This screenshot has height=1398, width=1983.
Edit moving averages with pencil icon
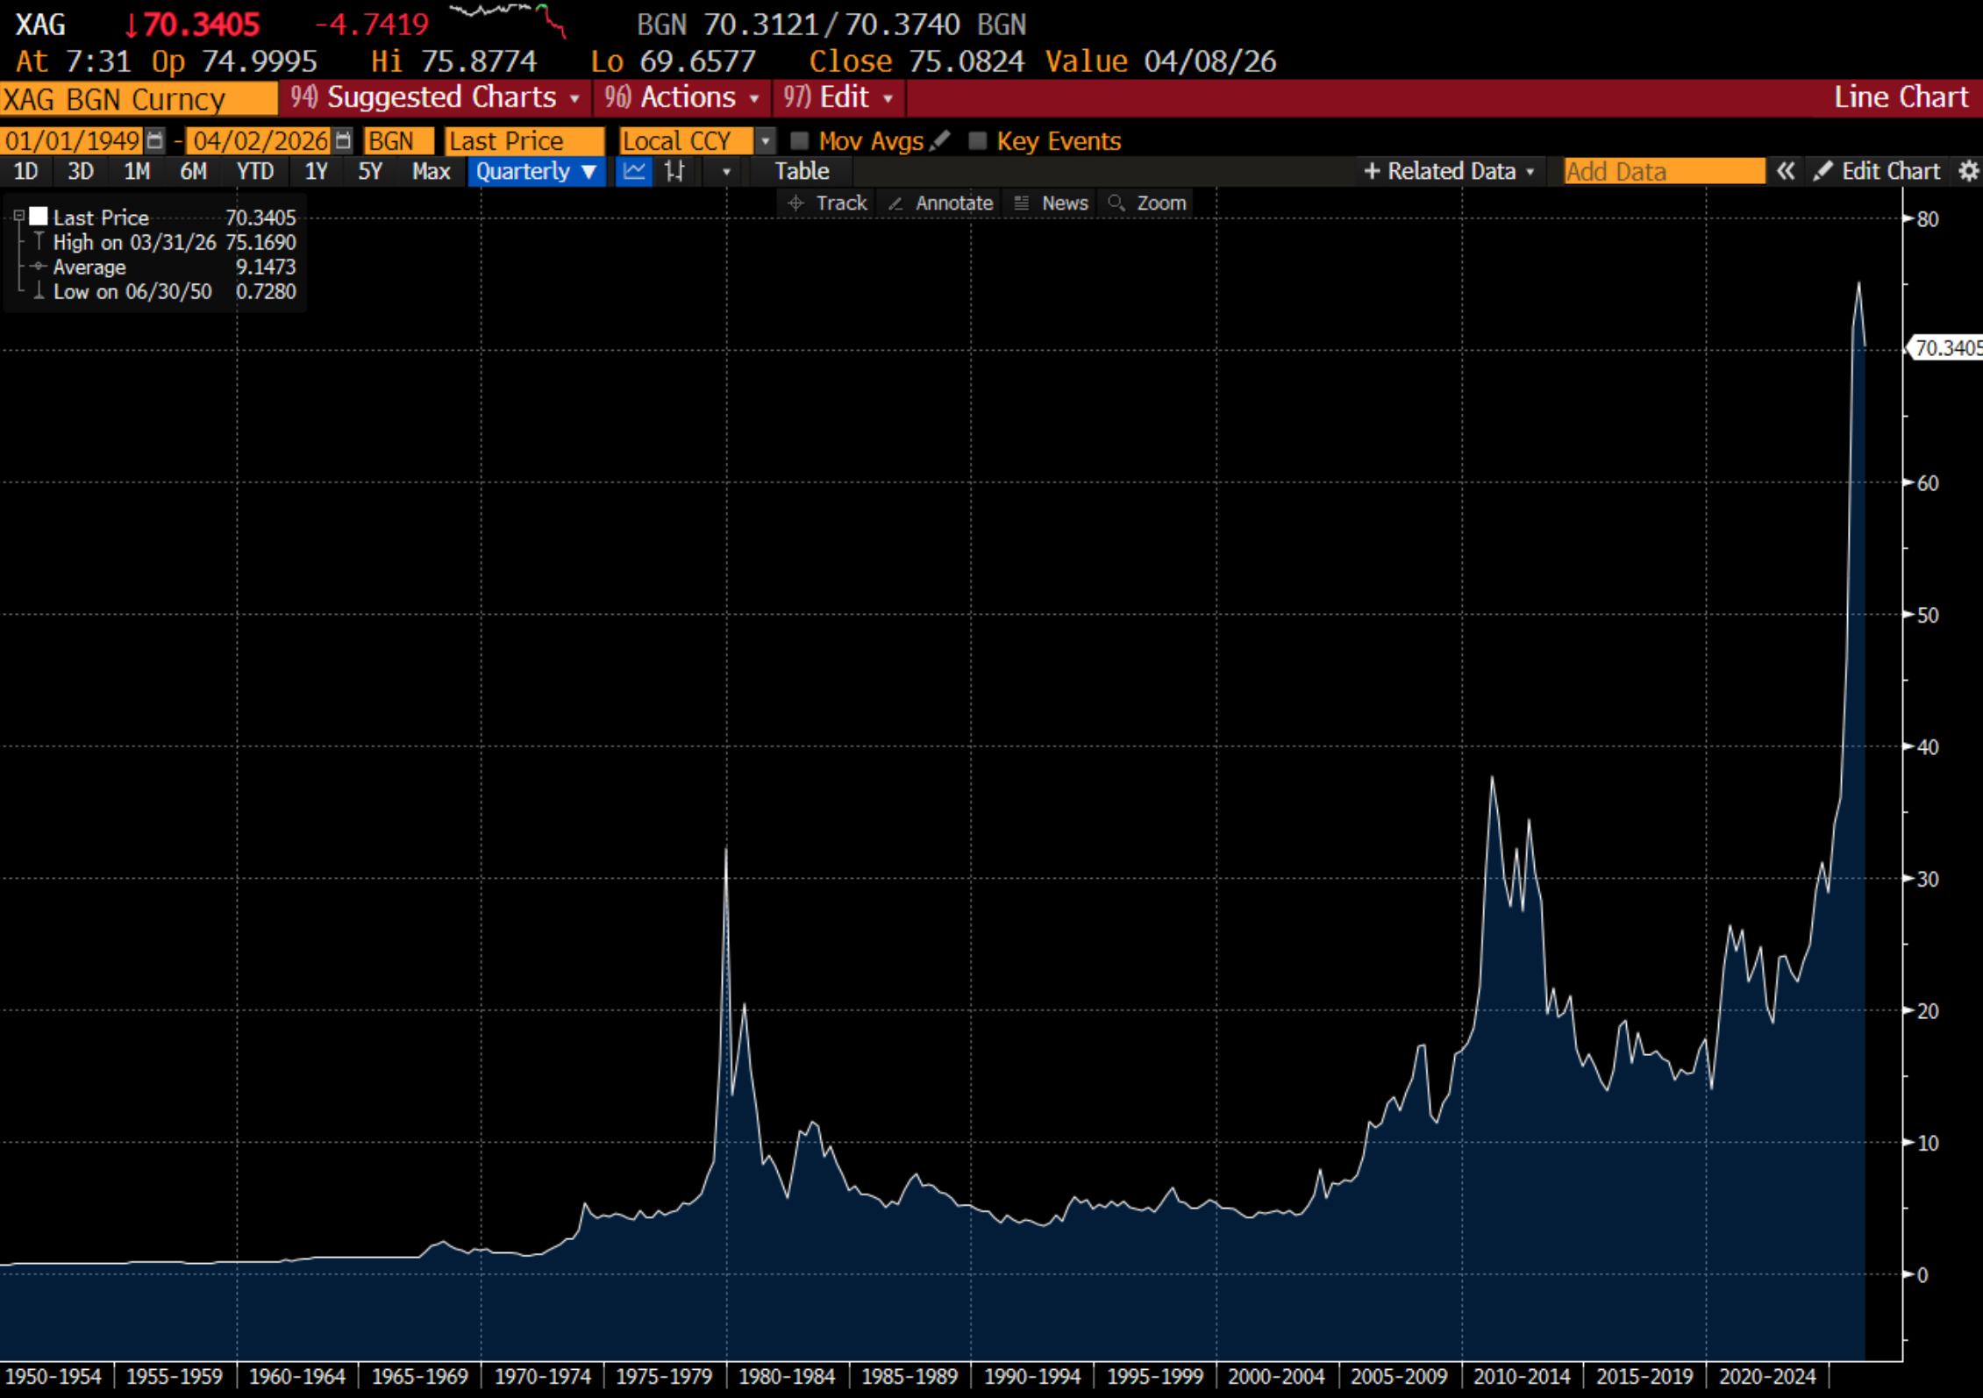[941, 140]
